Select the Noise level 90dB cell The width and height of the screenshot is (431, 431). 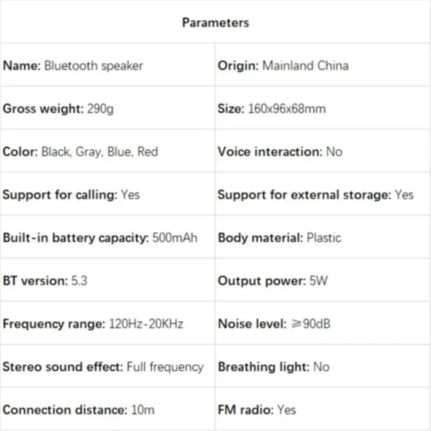(274, 324)
